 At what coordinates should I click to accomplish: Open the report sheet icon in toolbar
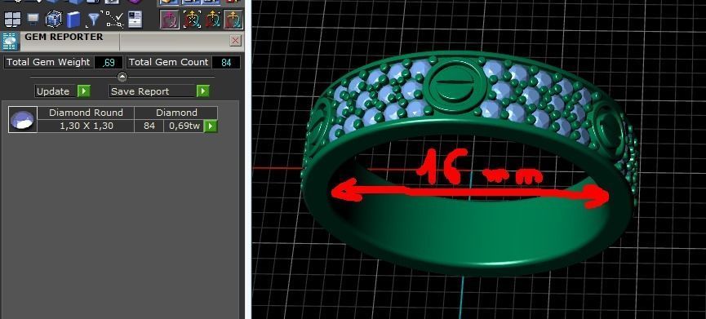click(x=135, y=20)
